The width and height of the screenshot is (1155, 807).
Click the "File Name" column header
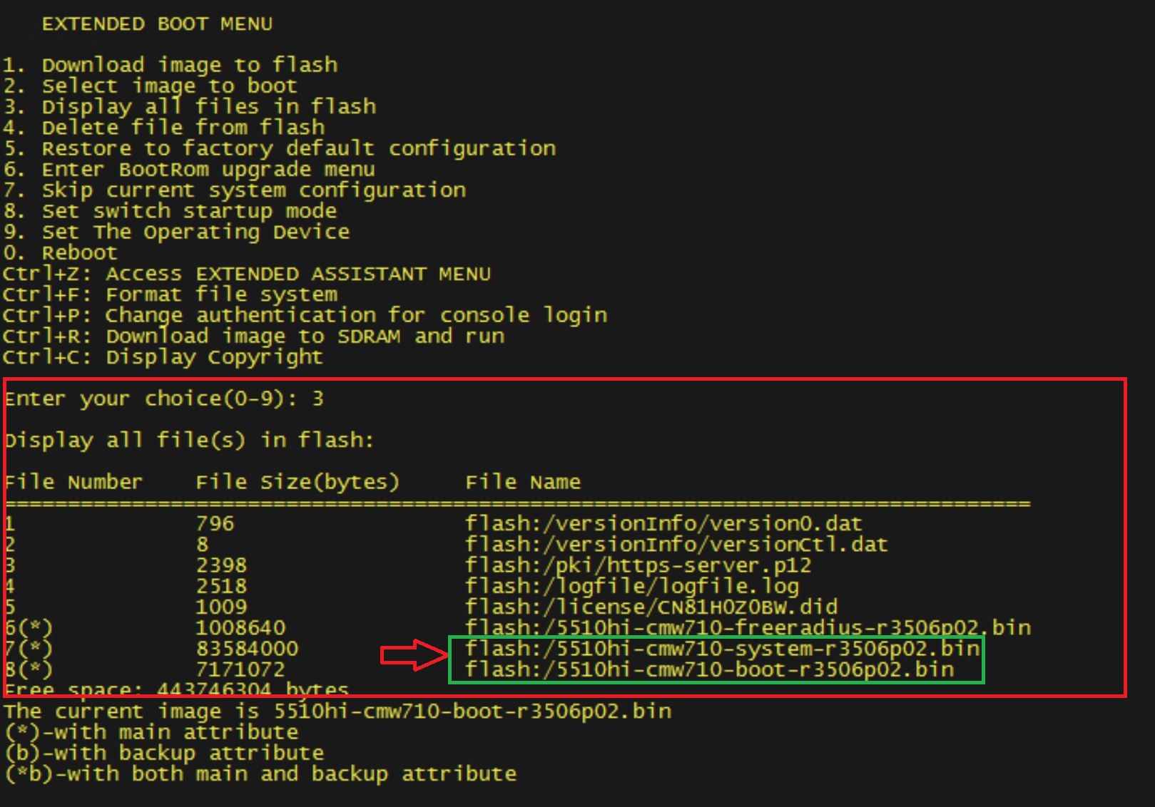coord(523,482)
